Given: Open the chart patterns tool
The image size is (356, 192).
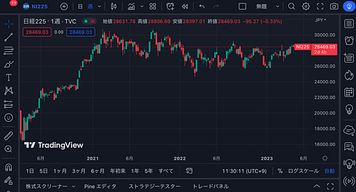Looking at the screenshot, I should pos(8,91).
